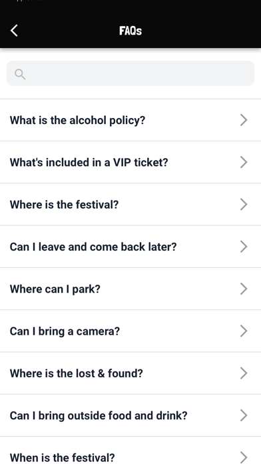
Task: Open "Where is the festival?" question
Action: [x=130, y=205]
